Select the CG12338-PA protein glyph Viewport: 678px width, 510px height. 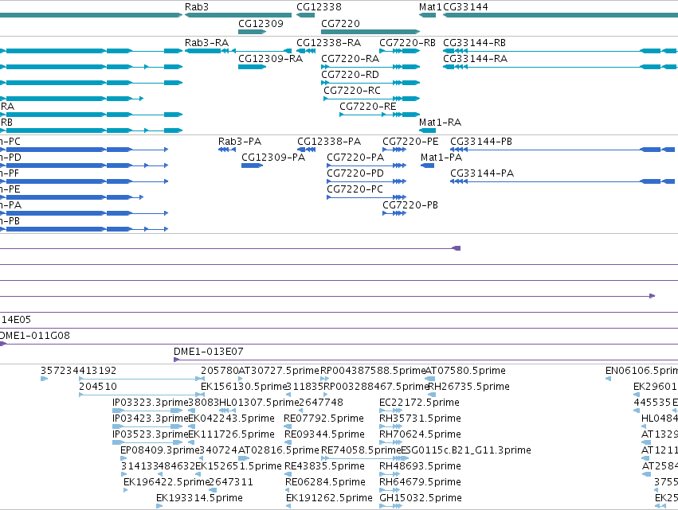click(307, 150)
